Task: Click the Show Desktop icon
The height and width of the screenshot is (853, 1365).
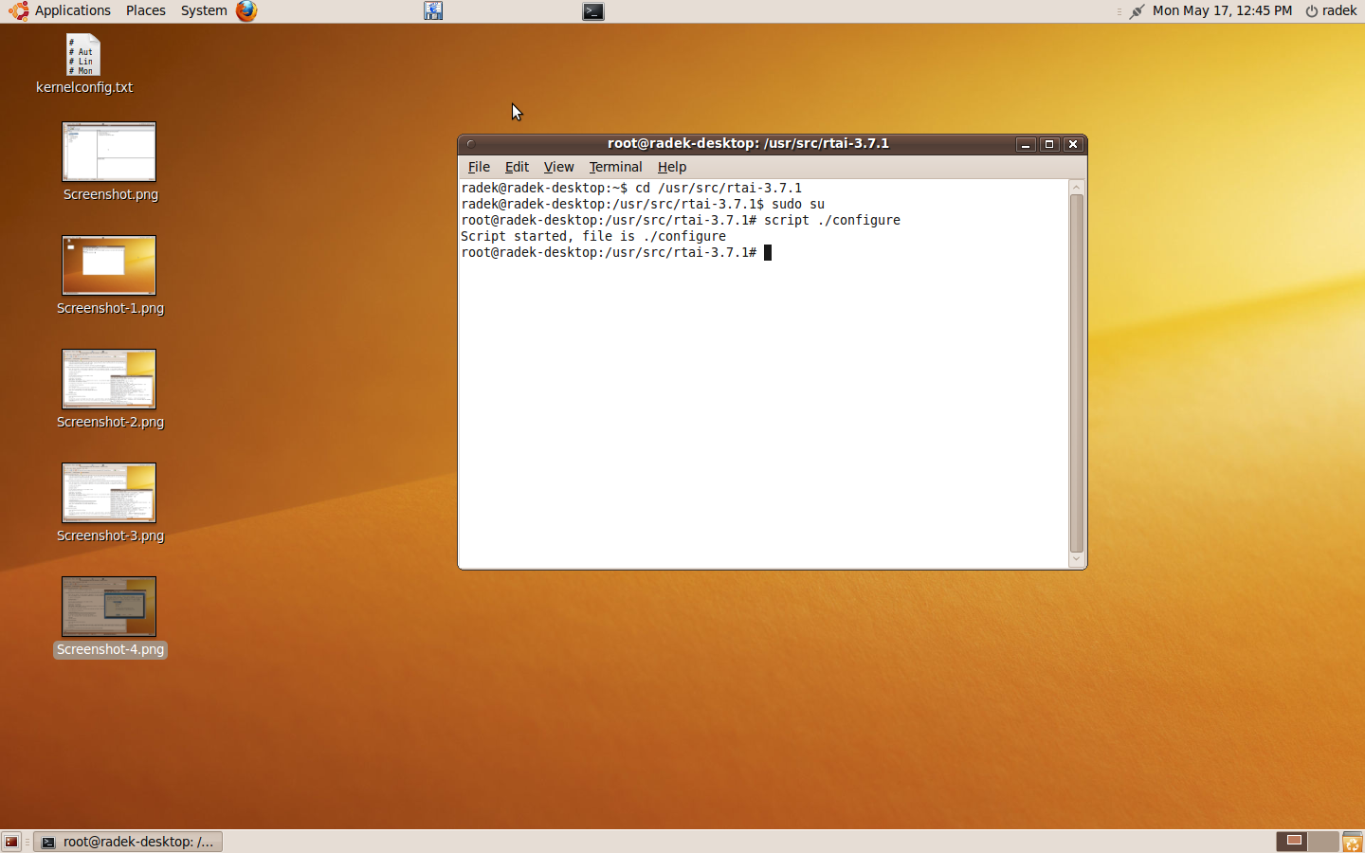Action: pos(11,842)
